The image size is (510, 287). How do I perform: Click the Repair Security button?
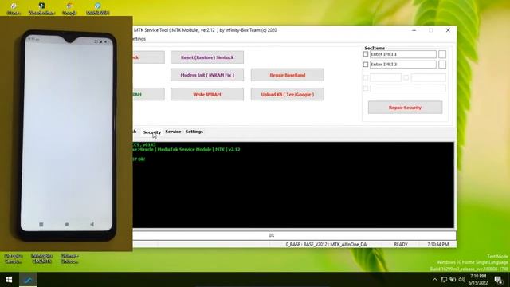tap(406, 108)
